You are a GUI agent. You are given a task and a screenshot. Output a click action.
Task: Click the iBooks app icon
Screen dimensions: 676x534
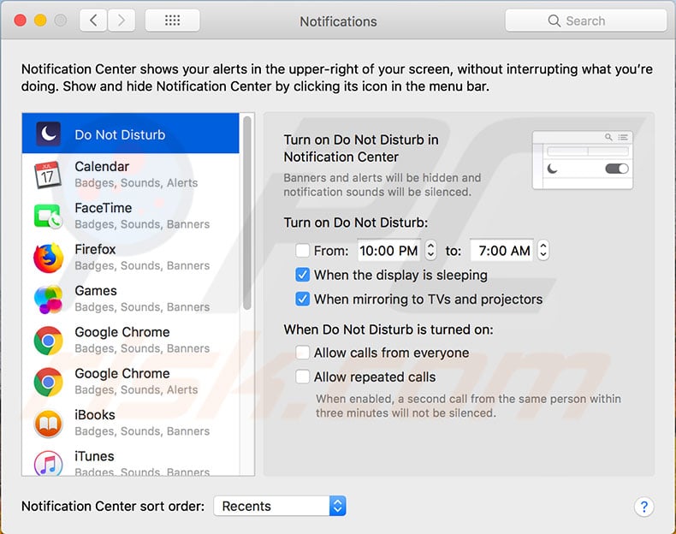pyautogui.click(x=48, y=424)
